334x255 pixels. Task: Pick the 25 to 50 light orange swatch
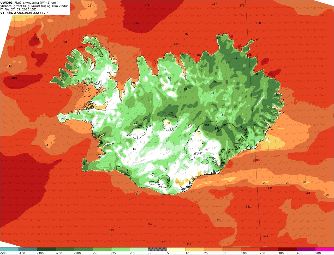tap(213, 249)
